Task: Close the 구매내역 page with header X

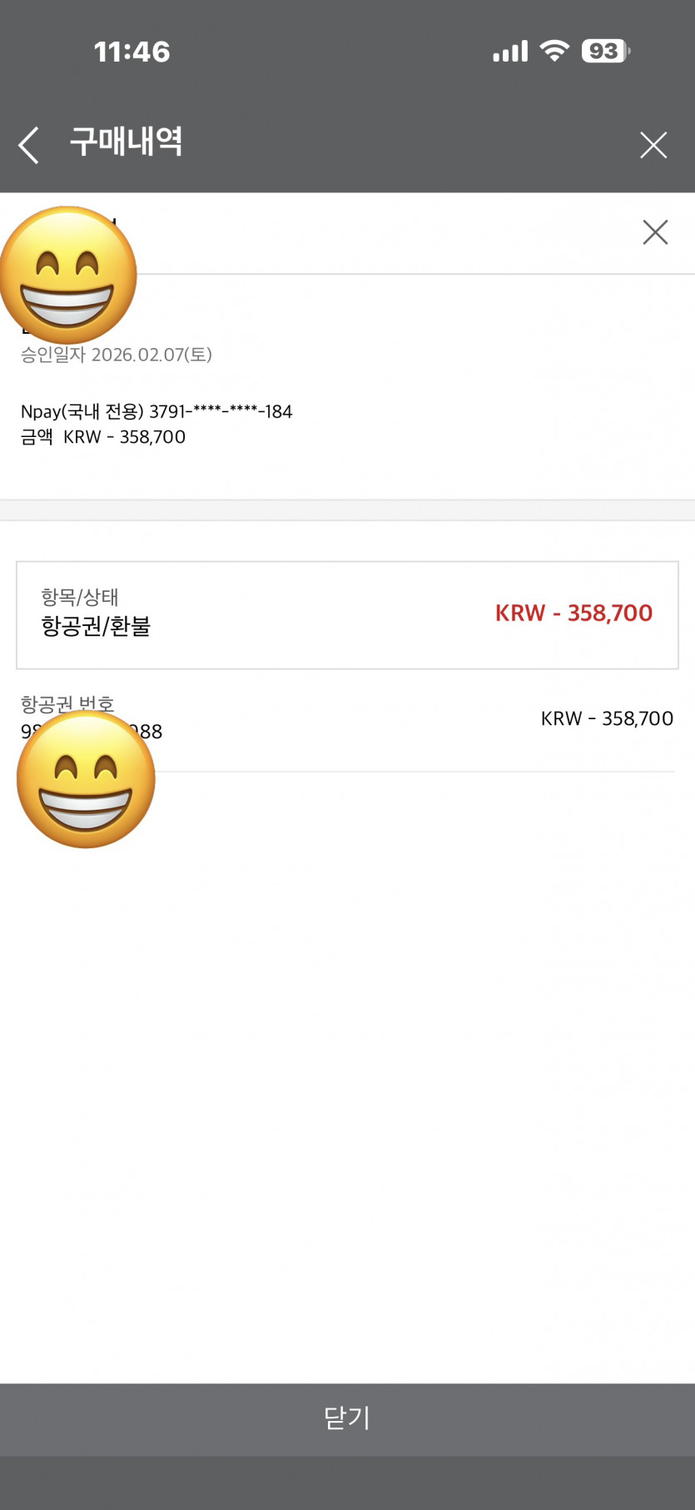Action: 653,145
